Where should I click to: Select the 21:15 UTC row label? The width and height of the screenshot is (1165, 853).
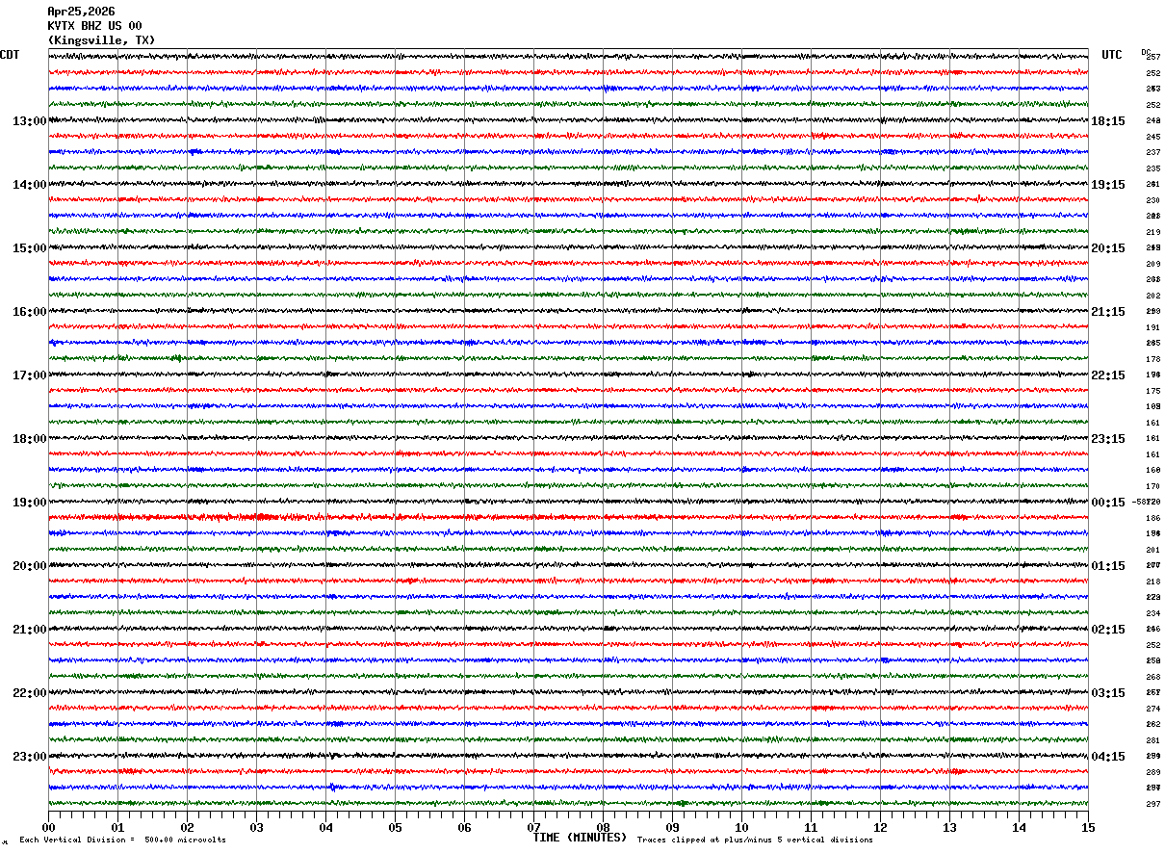point(1108,312)
